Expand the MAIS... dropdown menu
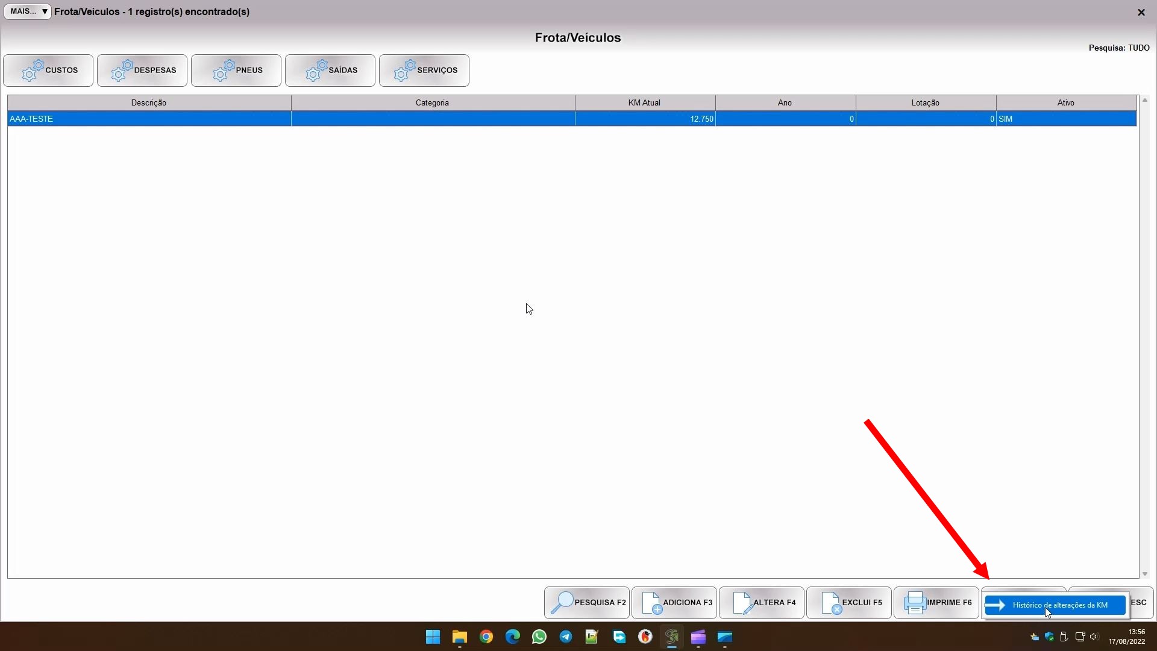Image resolution: width=1157 pixels, height=651 pixels. (28, 11)
